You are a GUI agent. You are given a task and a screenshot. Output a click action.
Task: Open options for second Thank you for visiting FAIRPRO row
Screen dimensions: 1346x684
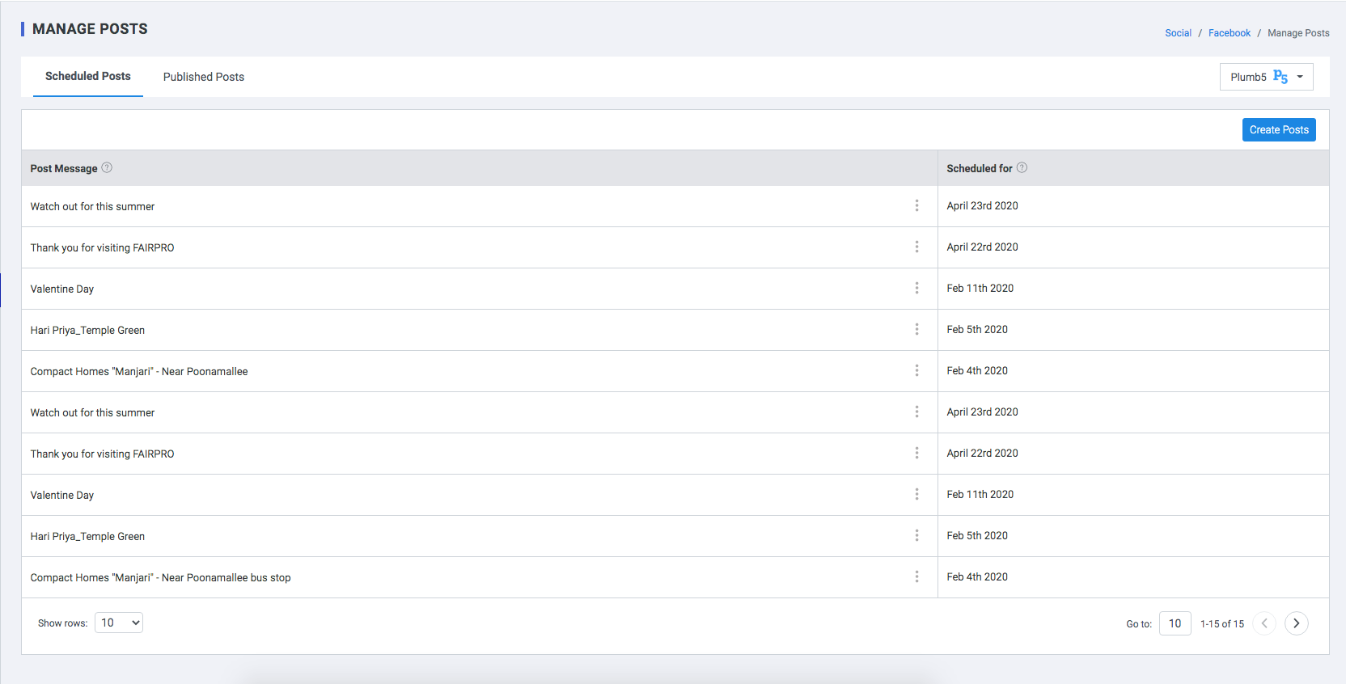(916, 453)
